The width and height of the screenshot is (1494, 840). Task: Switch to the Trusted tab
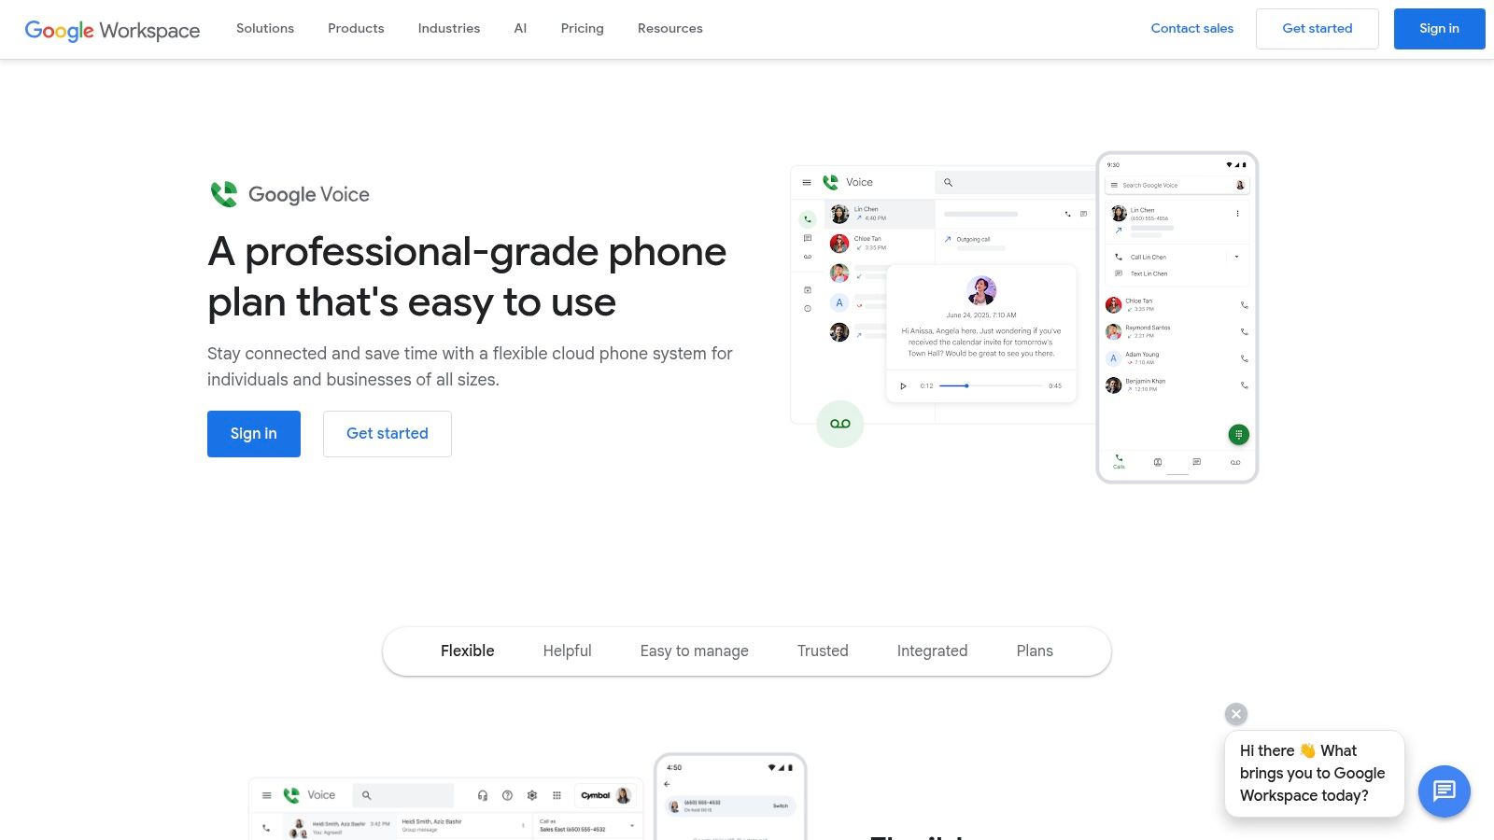coord(823,651)
